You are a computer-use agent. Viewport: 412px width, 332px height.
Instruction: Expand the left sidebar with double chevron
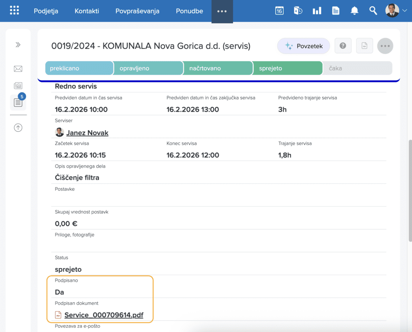pyautogui.click(x=18, y=45)
